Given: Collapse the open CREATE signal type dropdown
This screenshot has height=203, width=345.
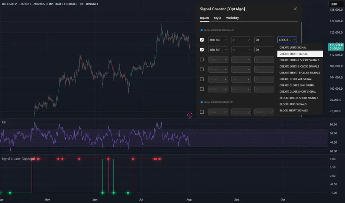Looking at the screenshot, I should 287,40.
